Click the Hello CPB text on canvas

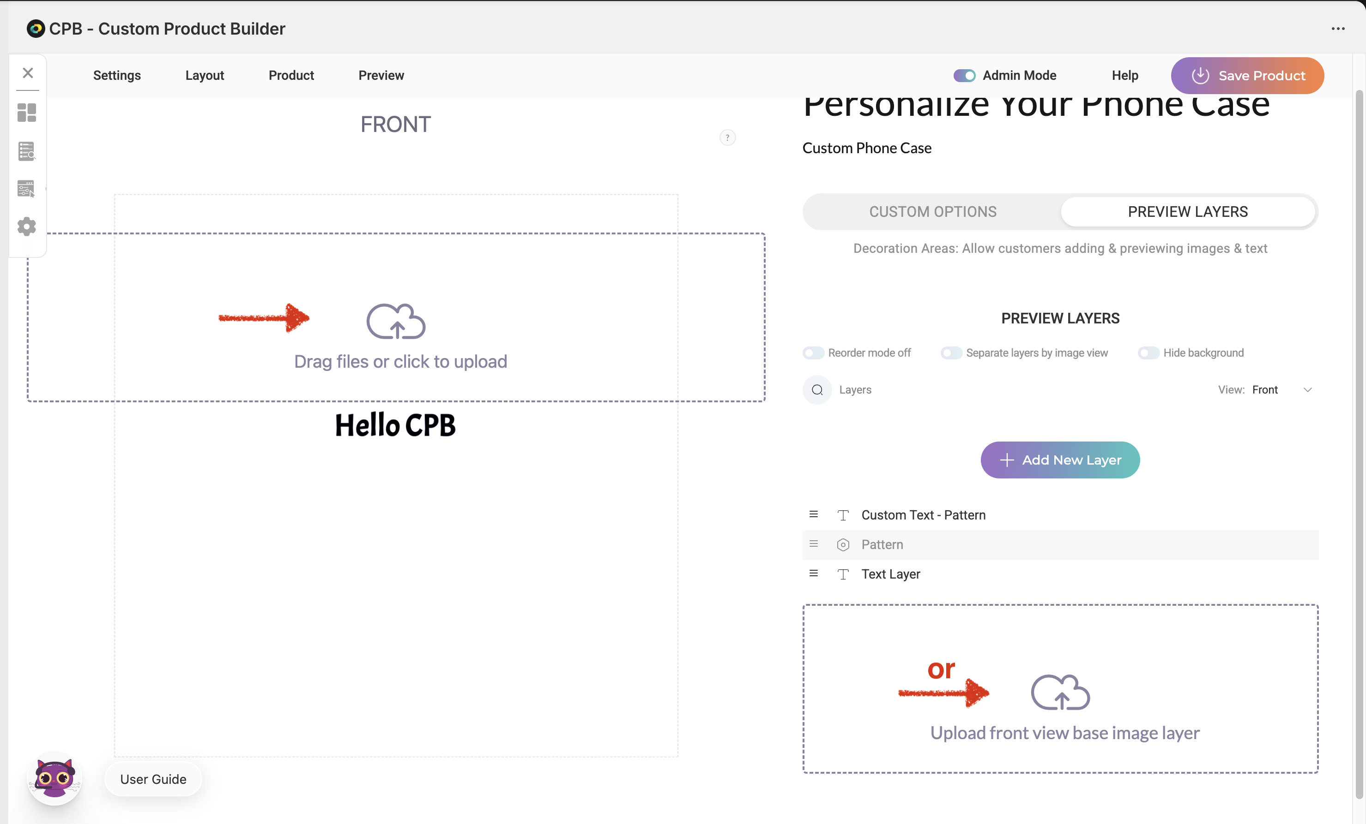[x=395, y=425]
